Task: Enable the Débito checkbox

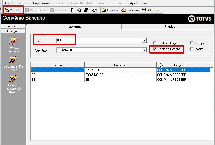Action: 192,49
